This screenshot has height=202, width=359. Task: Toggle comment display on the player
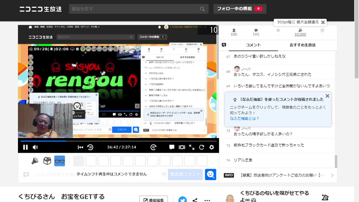(172, 147)
